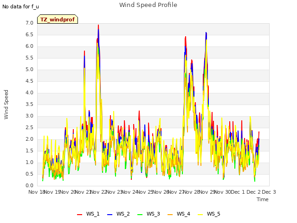
Task: Click the Nov 23 x-axis date label
Action: tap(114, 192)
